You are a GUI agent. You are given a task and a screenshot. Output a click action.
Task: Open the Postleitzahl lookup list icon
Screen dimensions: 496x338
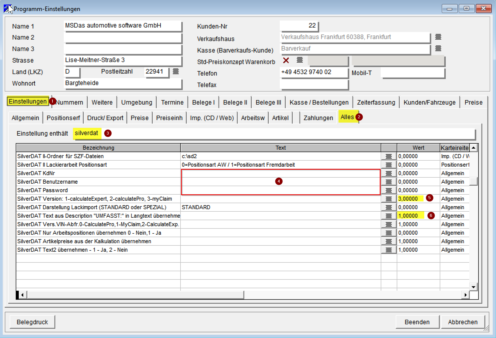click(176, 72)
